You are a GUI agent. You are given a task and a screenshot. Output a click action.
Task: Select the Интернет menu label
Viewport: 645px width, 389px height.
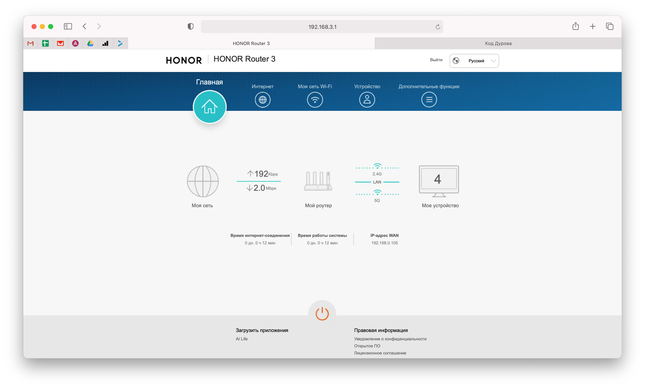point(263,86)
